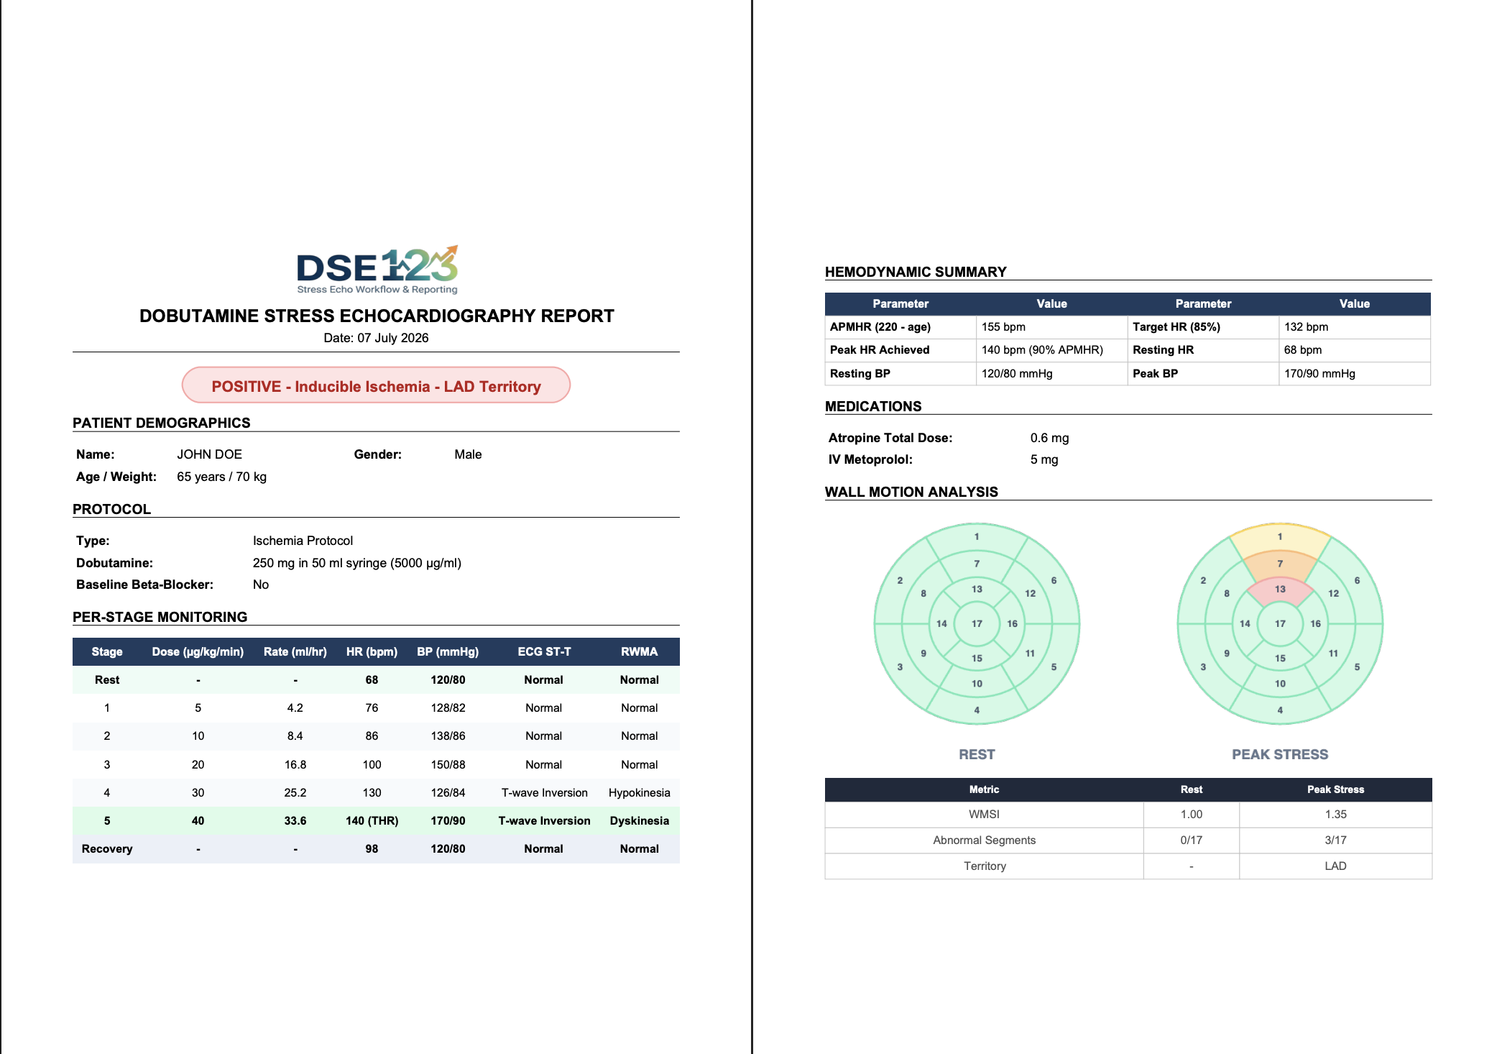This screenshot has width=1497, height=1054.
Task: Click the BP (mmHg) column header
Action: pos(448,651)
